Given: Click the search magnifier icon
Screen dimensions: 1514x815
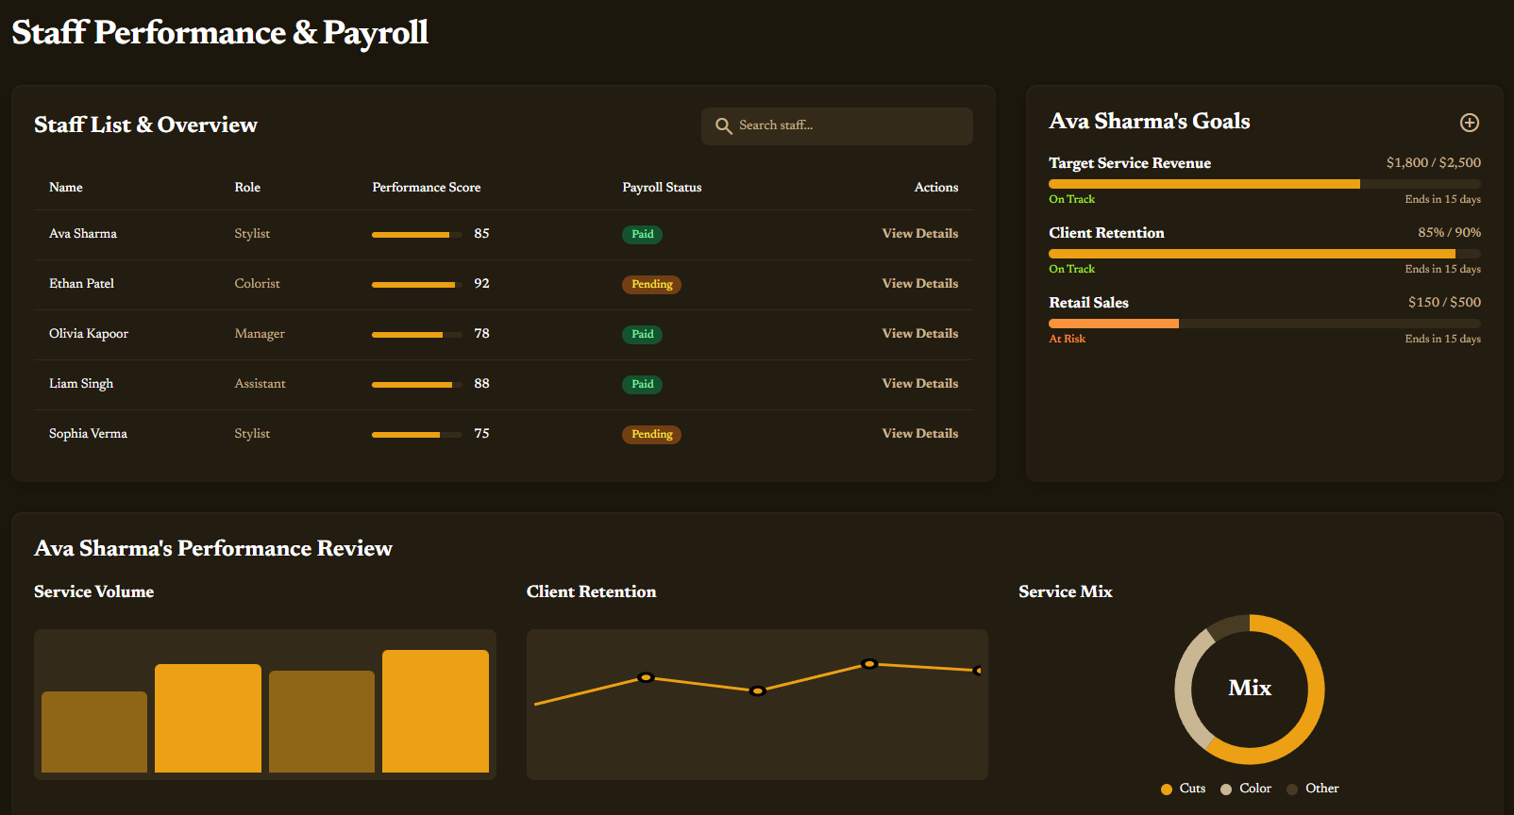Looking at the screenshot, I should (x=724, y=126).
